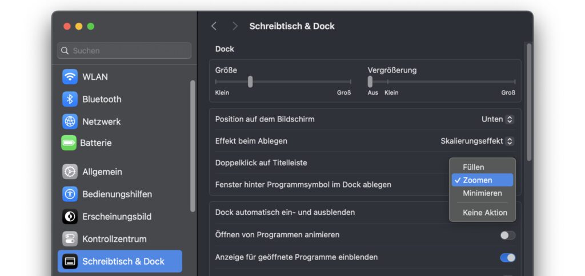The image size is (585, 276).
Task: Select Minimieren in the popup menu
Action: [482, 193]
